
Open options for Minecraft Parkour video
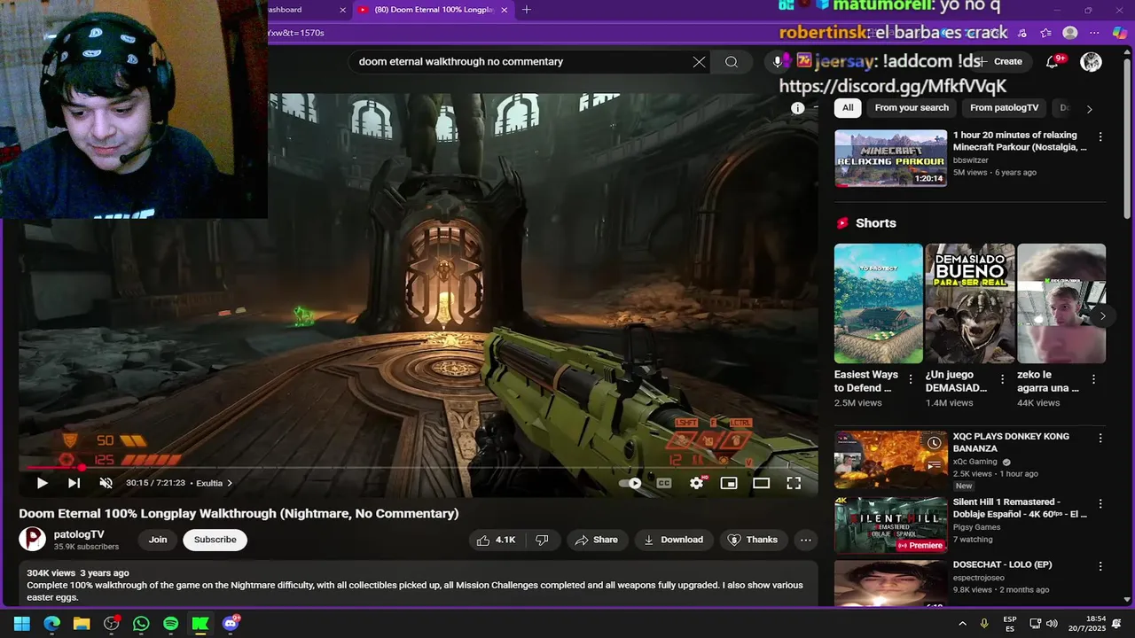pyautogui.click(x=1100, y=137)
